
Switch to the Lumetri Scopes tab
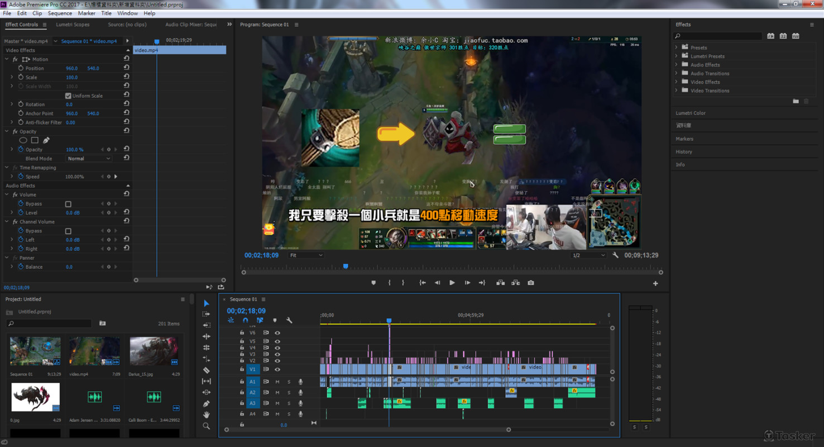[x=73, y=25]
